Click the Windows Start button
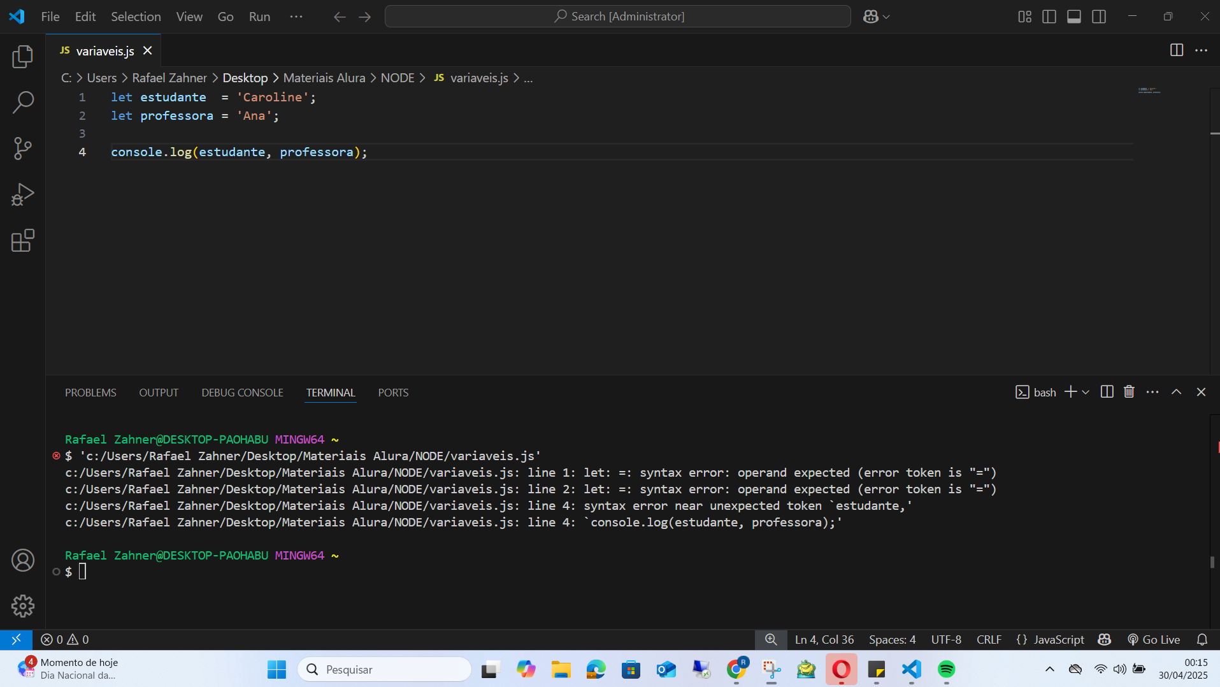Viewport: 1220px width, 687px height. 276,669
